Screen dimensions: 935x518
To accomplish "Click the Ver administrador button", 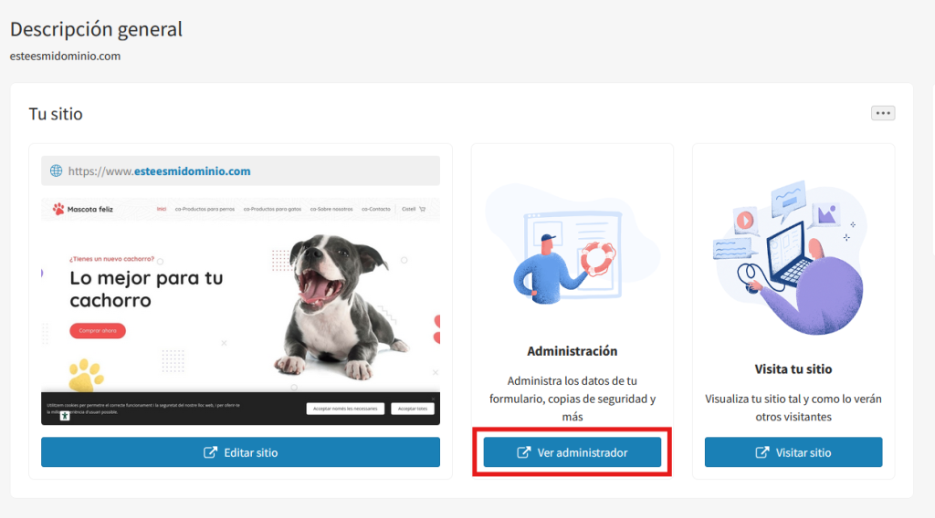I will (x=572, y=452).
